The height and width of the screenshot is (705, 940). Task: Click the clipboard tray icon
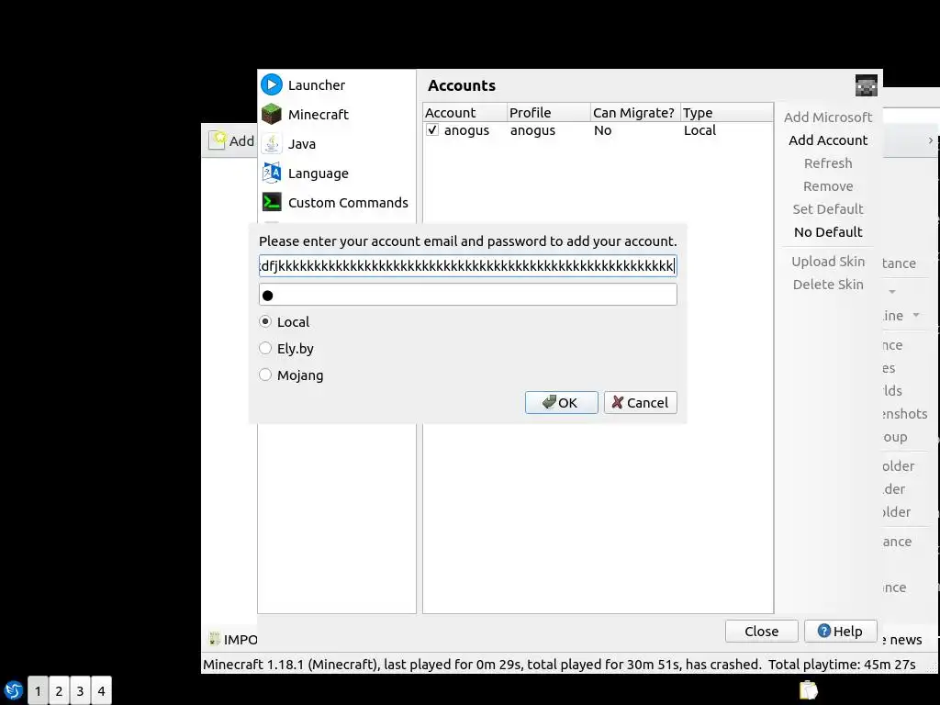click(808, 690)
